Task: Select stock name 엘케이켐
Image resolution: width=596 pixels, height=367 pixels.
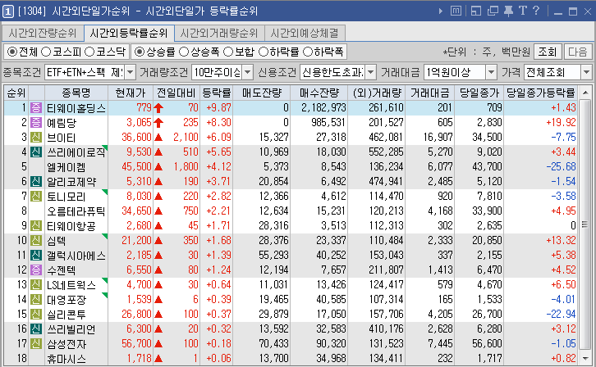Action: tap(66, 167)
